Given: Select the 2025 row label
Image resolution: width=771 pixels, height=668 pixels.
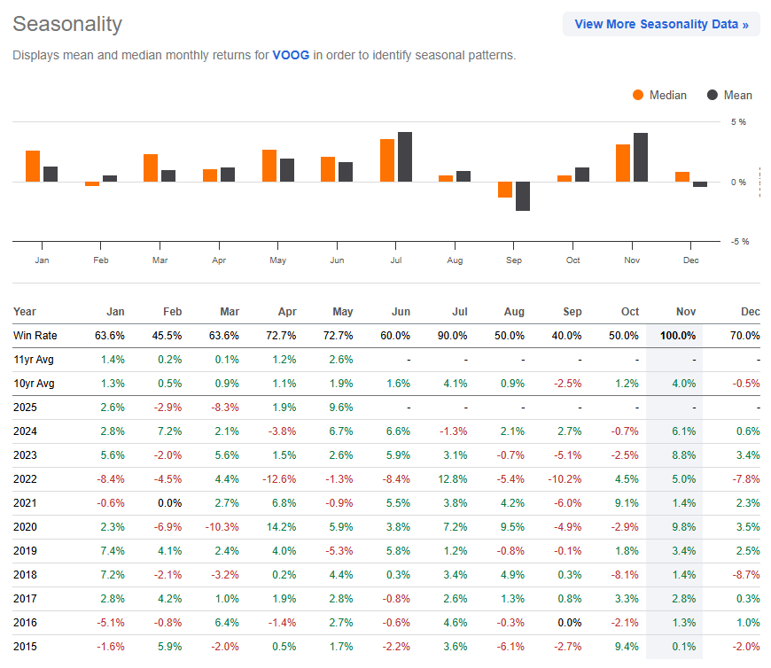Looking at the screenshot, I should tap(25, 408).
